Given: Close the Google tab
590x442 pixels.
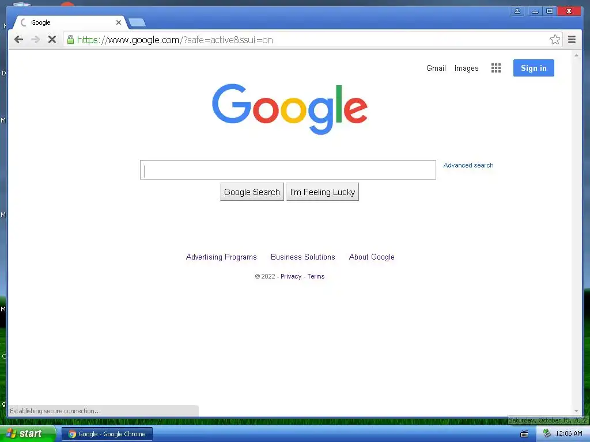Looking at the screenshot, I should (x=119, y=22).
